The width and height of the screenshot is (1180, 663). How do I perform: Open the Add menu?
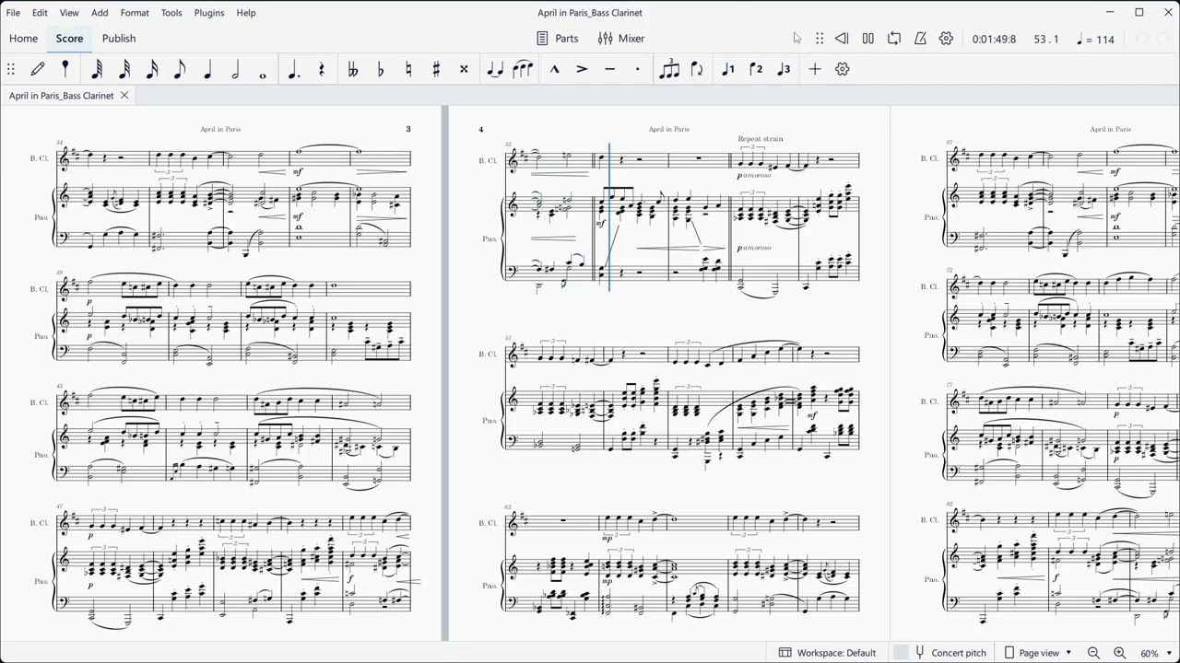point(100,13)
